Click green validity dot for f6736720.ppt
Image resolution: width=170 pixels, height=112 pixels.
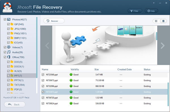pos(71,98)
